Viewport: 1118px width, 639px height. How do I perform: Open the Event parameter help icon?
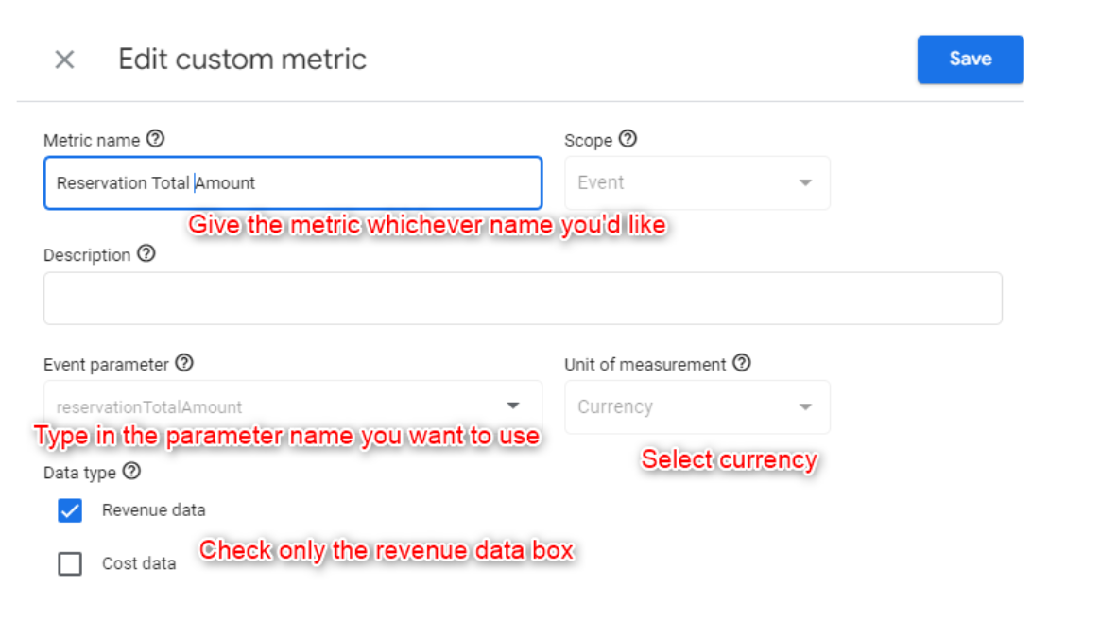click(184, 364)
